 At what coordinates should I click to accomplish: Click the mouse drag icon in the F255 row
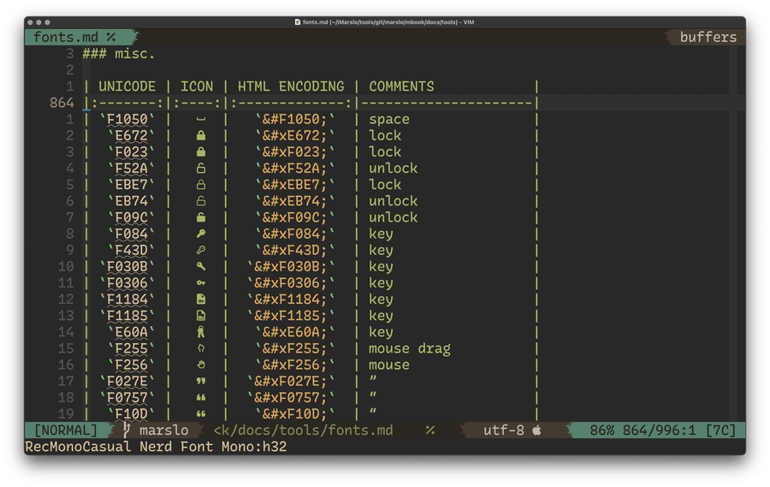(201, 348)
